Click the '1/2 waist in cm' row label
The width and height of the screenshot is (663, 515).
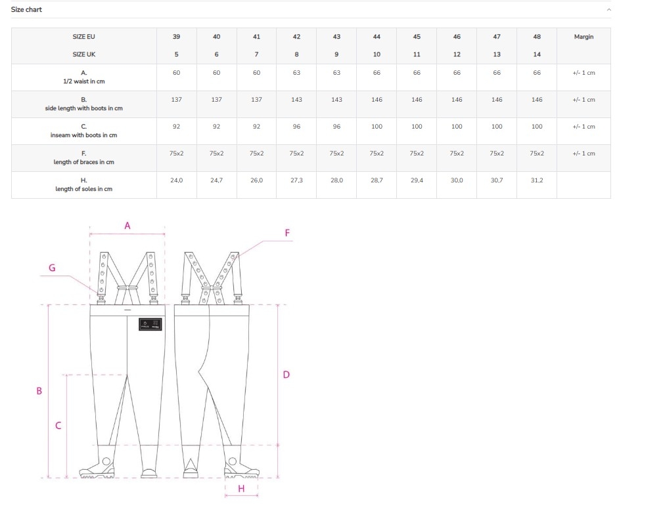83,81
